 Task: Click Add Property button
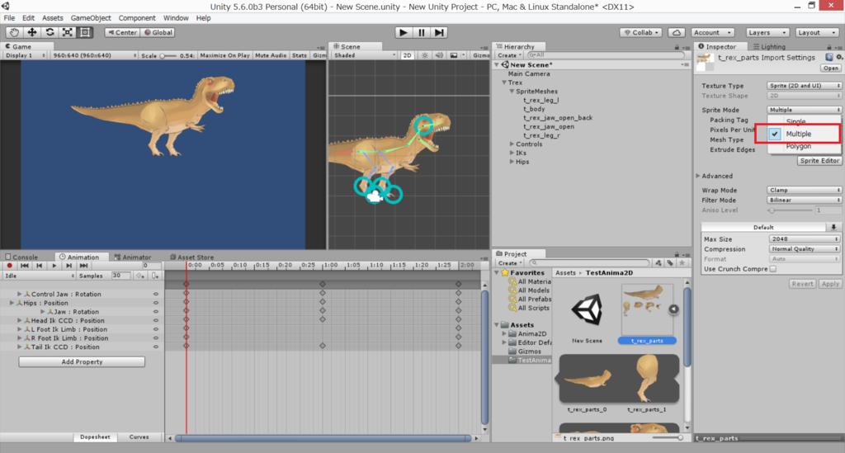pyautogui.click(x=82, y=362)
